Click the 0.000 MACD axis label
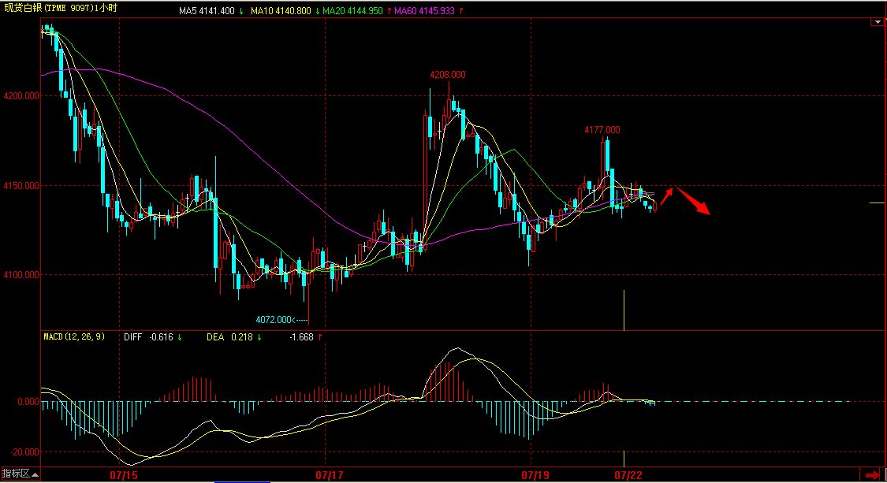Image resolution: width=887 pixels, height=483 pixels. coord(28,402)
